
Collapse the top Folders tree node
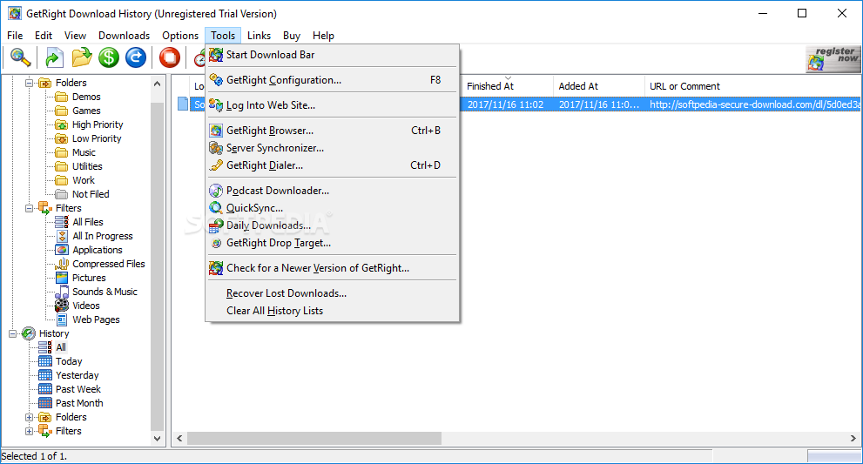29,83
